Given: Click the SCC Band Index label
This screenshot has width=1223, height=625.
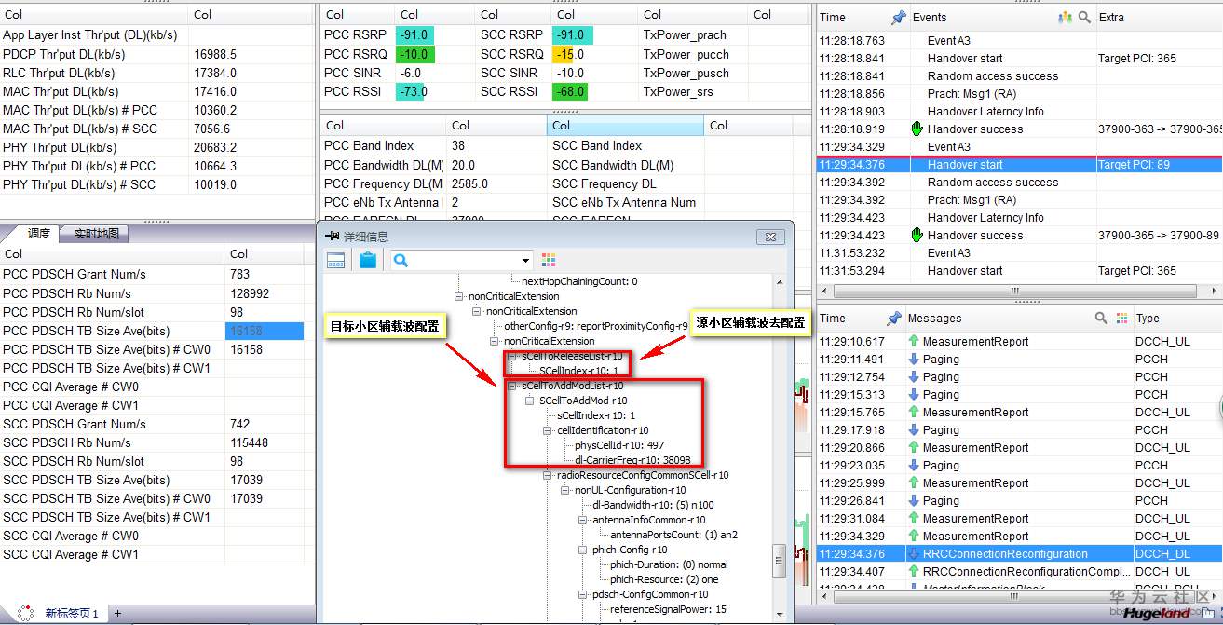Looking at the screenshot, I should click(x=597, y=145).
